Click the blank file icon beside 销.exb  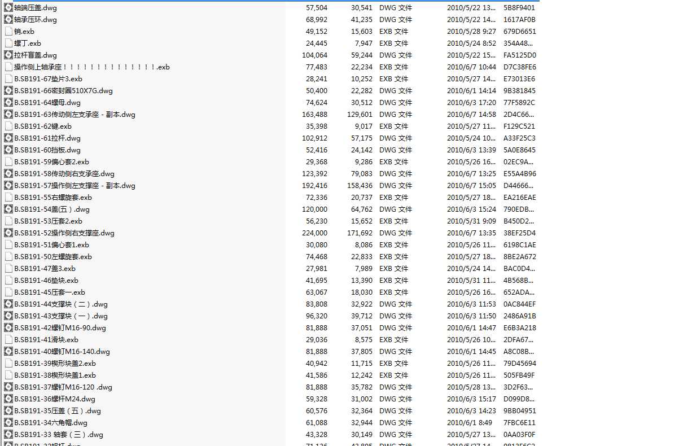[x=8, y=32]
